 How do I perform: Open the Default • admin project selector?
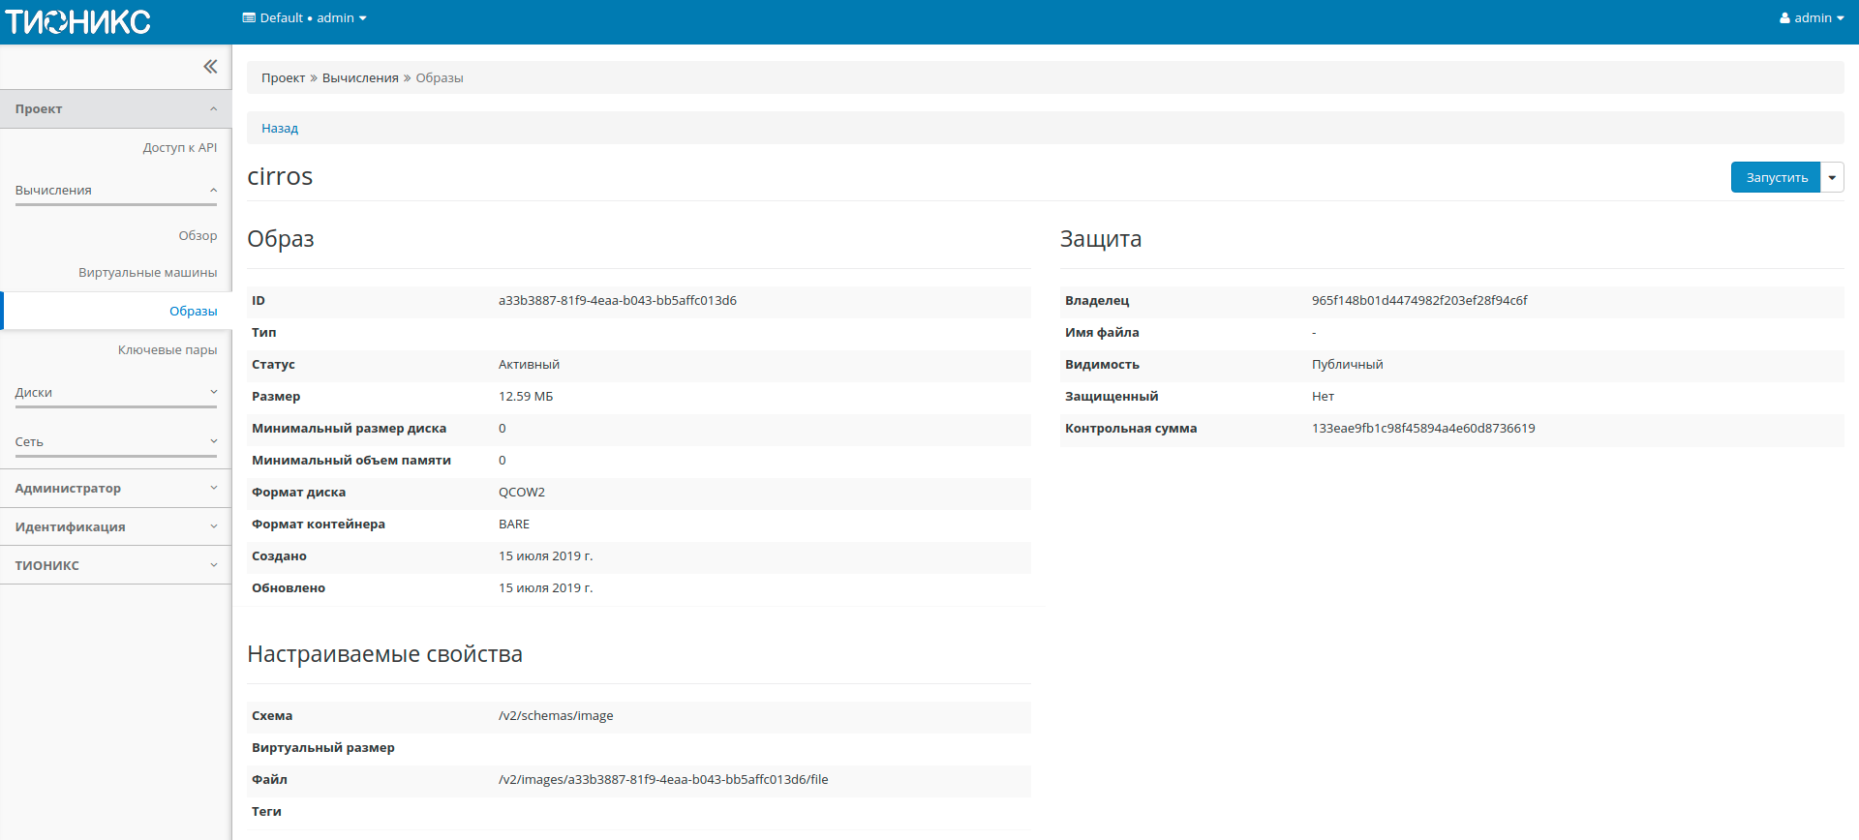tap(304, 18)
